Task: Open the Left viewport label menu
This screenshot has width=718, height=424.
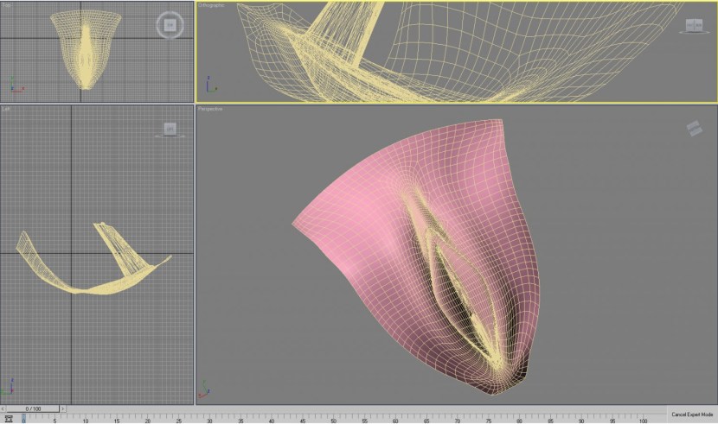Action: (x=6, y=110)
